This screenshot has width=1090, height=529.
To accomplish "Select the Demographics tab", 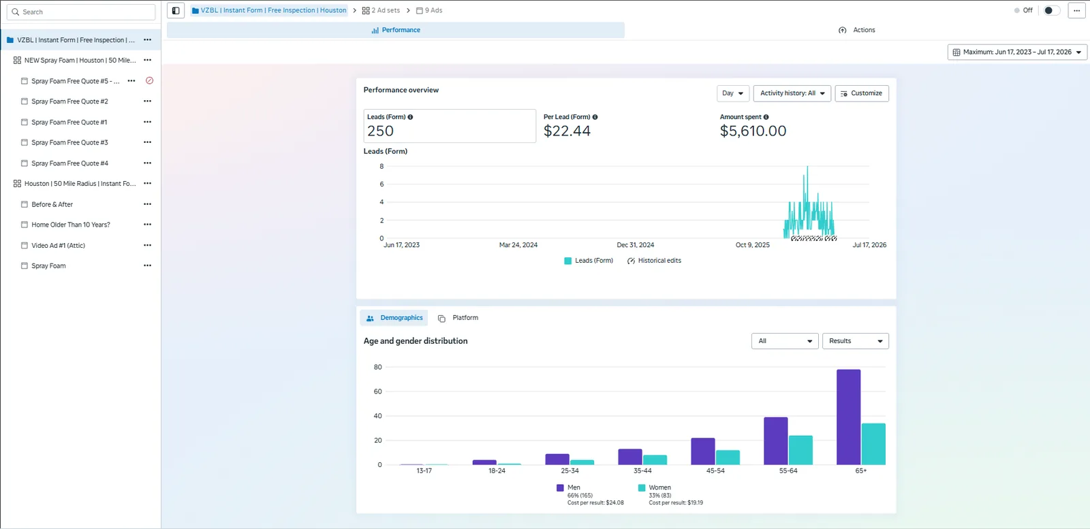I will click(394, 318).
